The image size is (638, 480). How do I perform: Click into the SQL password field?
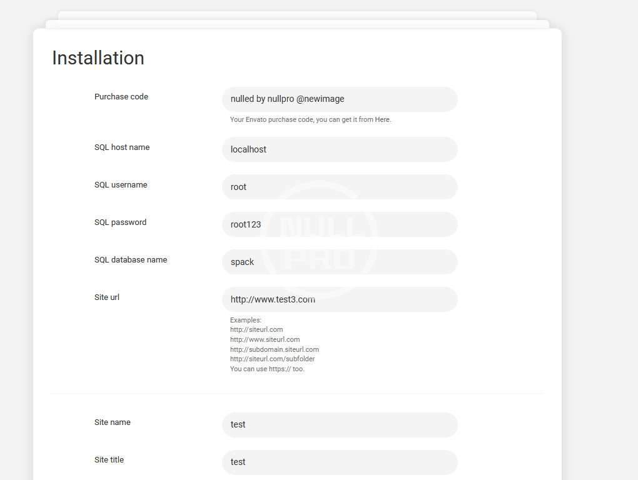340,224
